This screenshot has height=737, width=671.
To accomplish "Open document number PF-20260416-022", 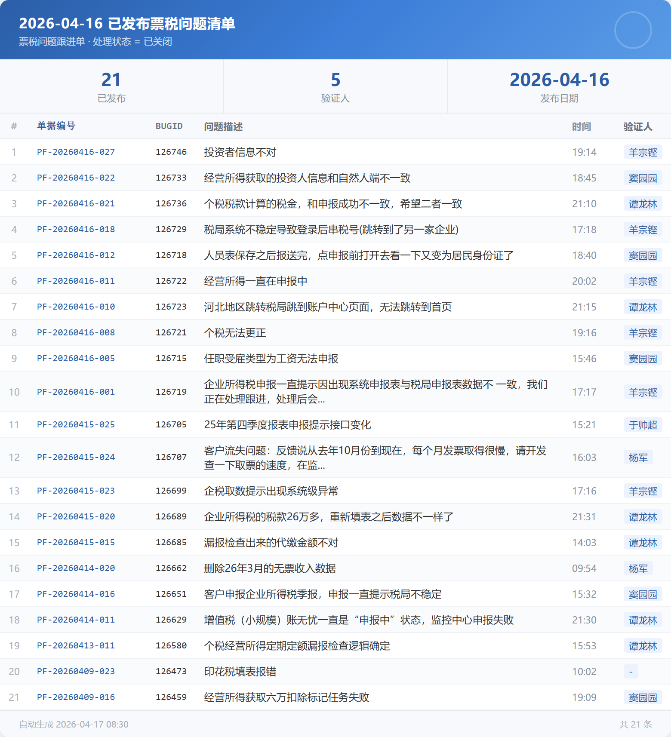I will click(x=76, y=178).
